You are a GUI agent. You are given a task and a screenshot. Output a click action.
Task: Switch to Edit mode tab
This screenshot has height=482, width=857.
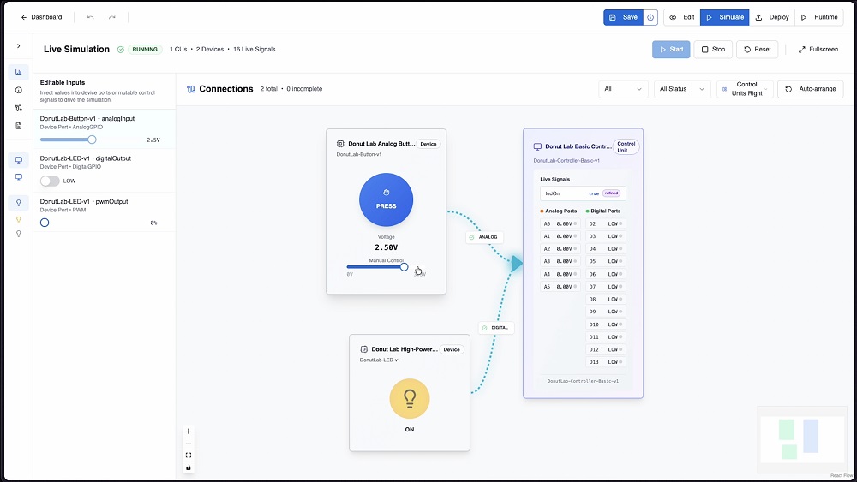click(x=682, y=17)
